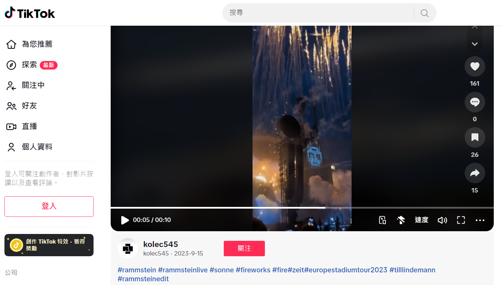502x285 pixels.
Task: Bookmark the video with the save icon
Action: coord(475,137)
